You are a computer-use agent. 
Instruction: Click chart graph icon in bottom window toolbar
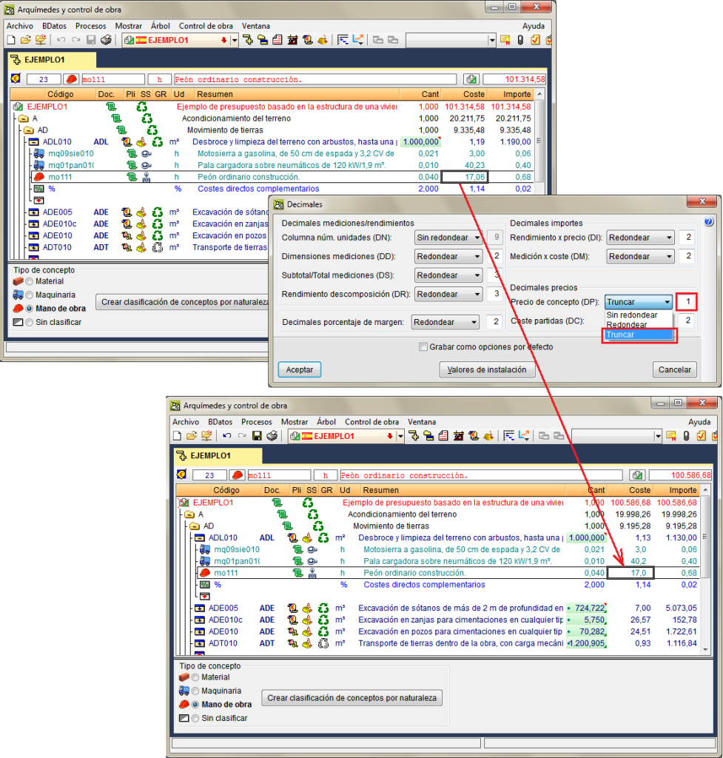coord(524,436)
